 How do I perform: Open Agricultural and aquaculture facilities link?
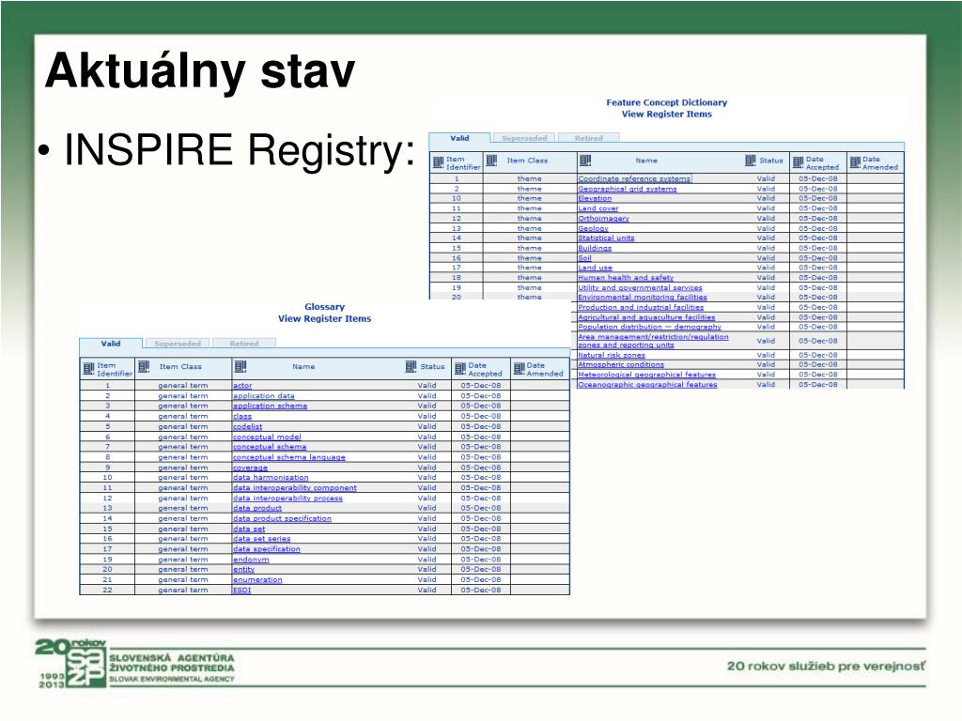click(x=646, y=317)
